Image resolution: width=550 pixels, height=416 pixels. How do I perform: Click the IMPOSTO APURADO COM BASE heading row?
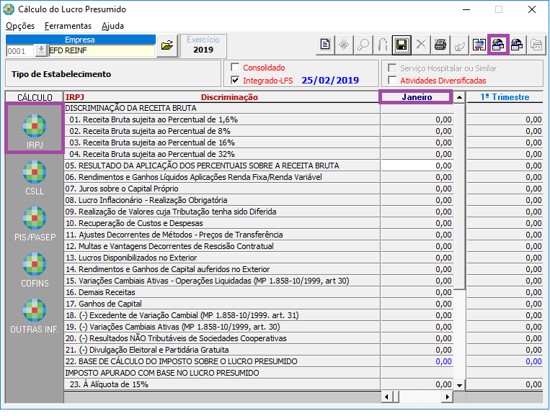tap(222, 373)
